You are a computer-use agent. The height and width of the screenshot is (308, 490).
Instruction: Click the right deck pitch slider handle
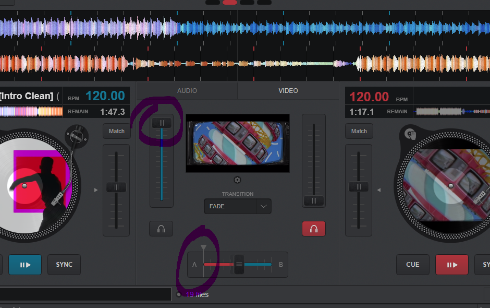coord(359,187)
